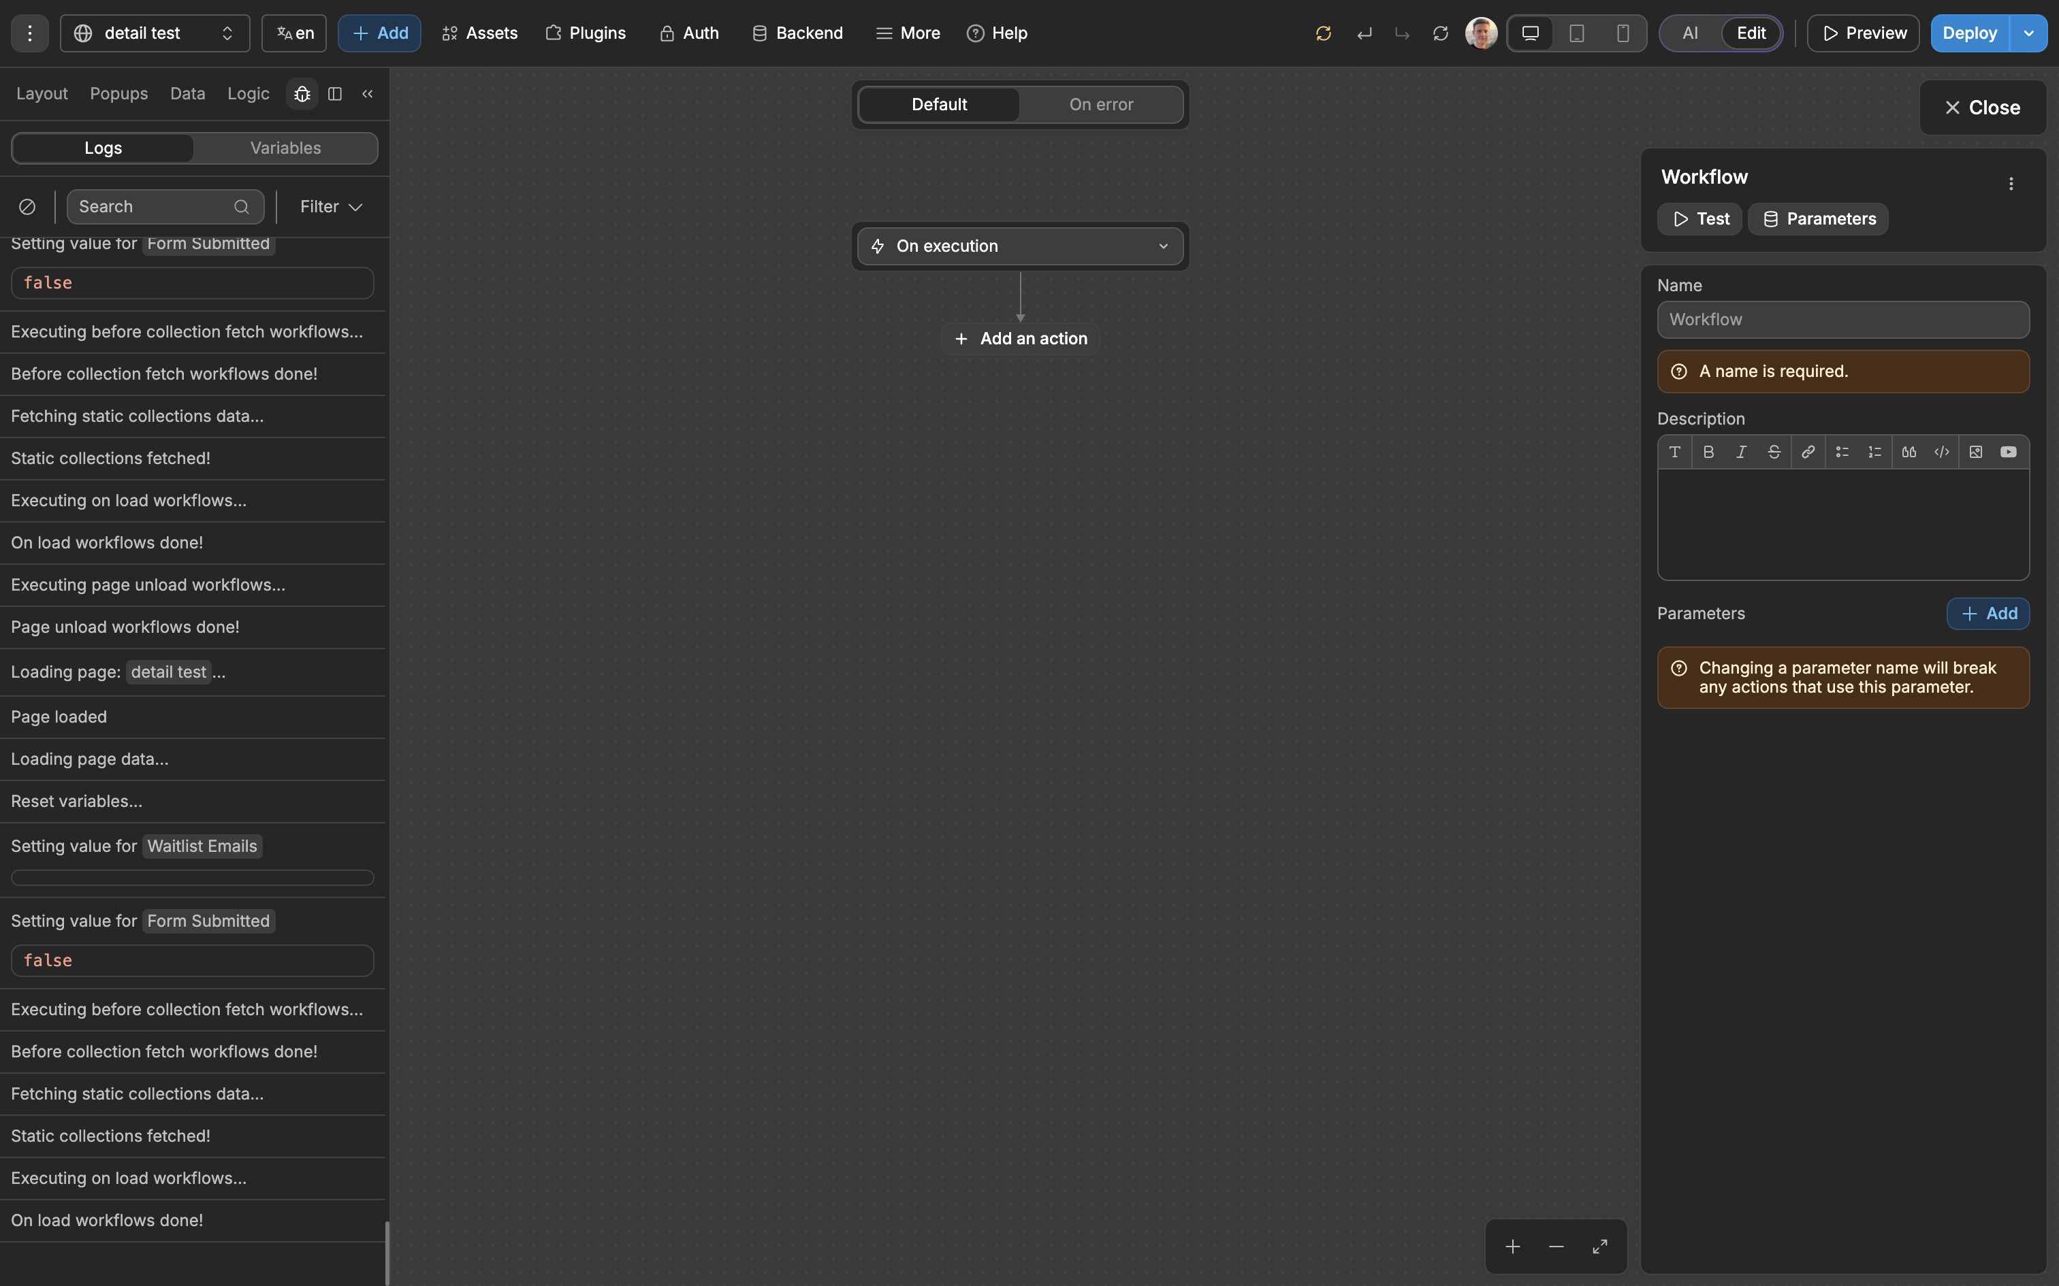Toggle italic in description toolbar
The width and height of the screenshot is (2059, 1286).
(1742, 452)
